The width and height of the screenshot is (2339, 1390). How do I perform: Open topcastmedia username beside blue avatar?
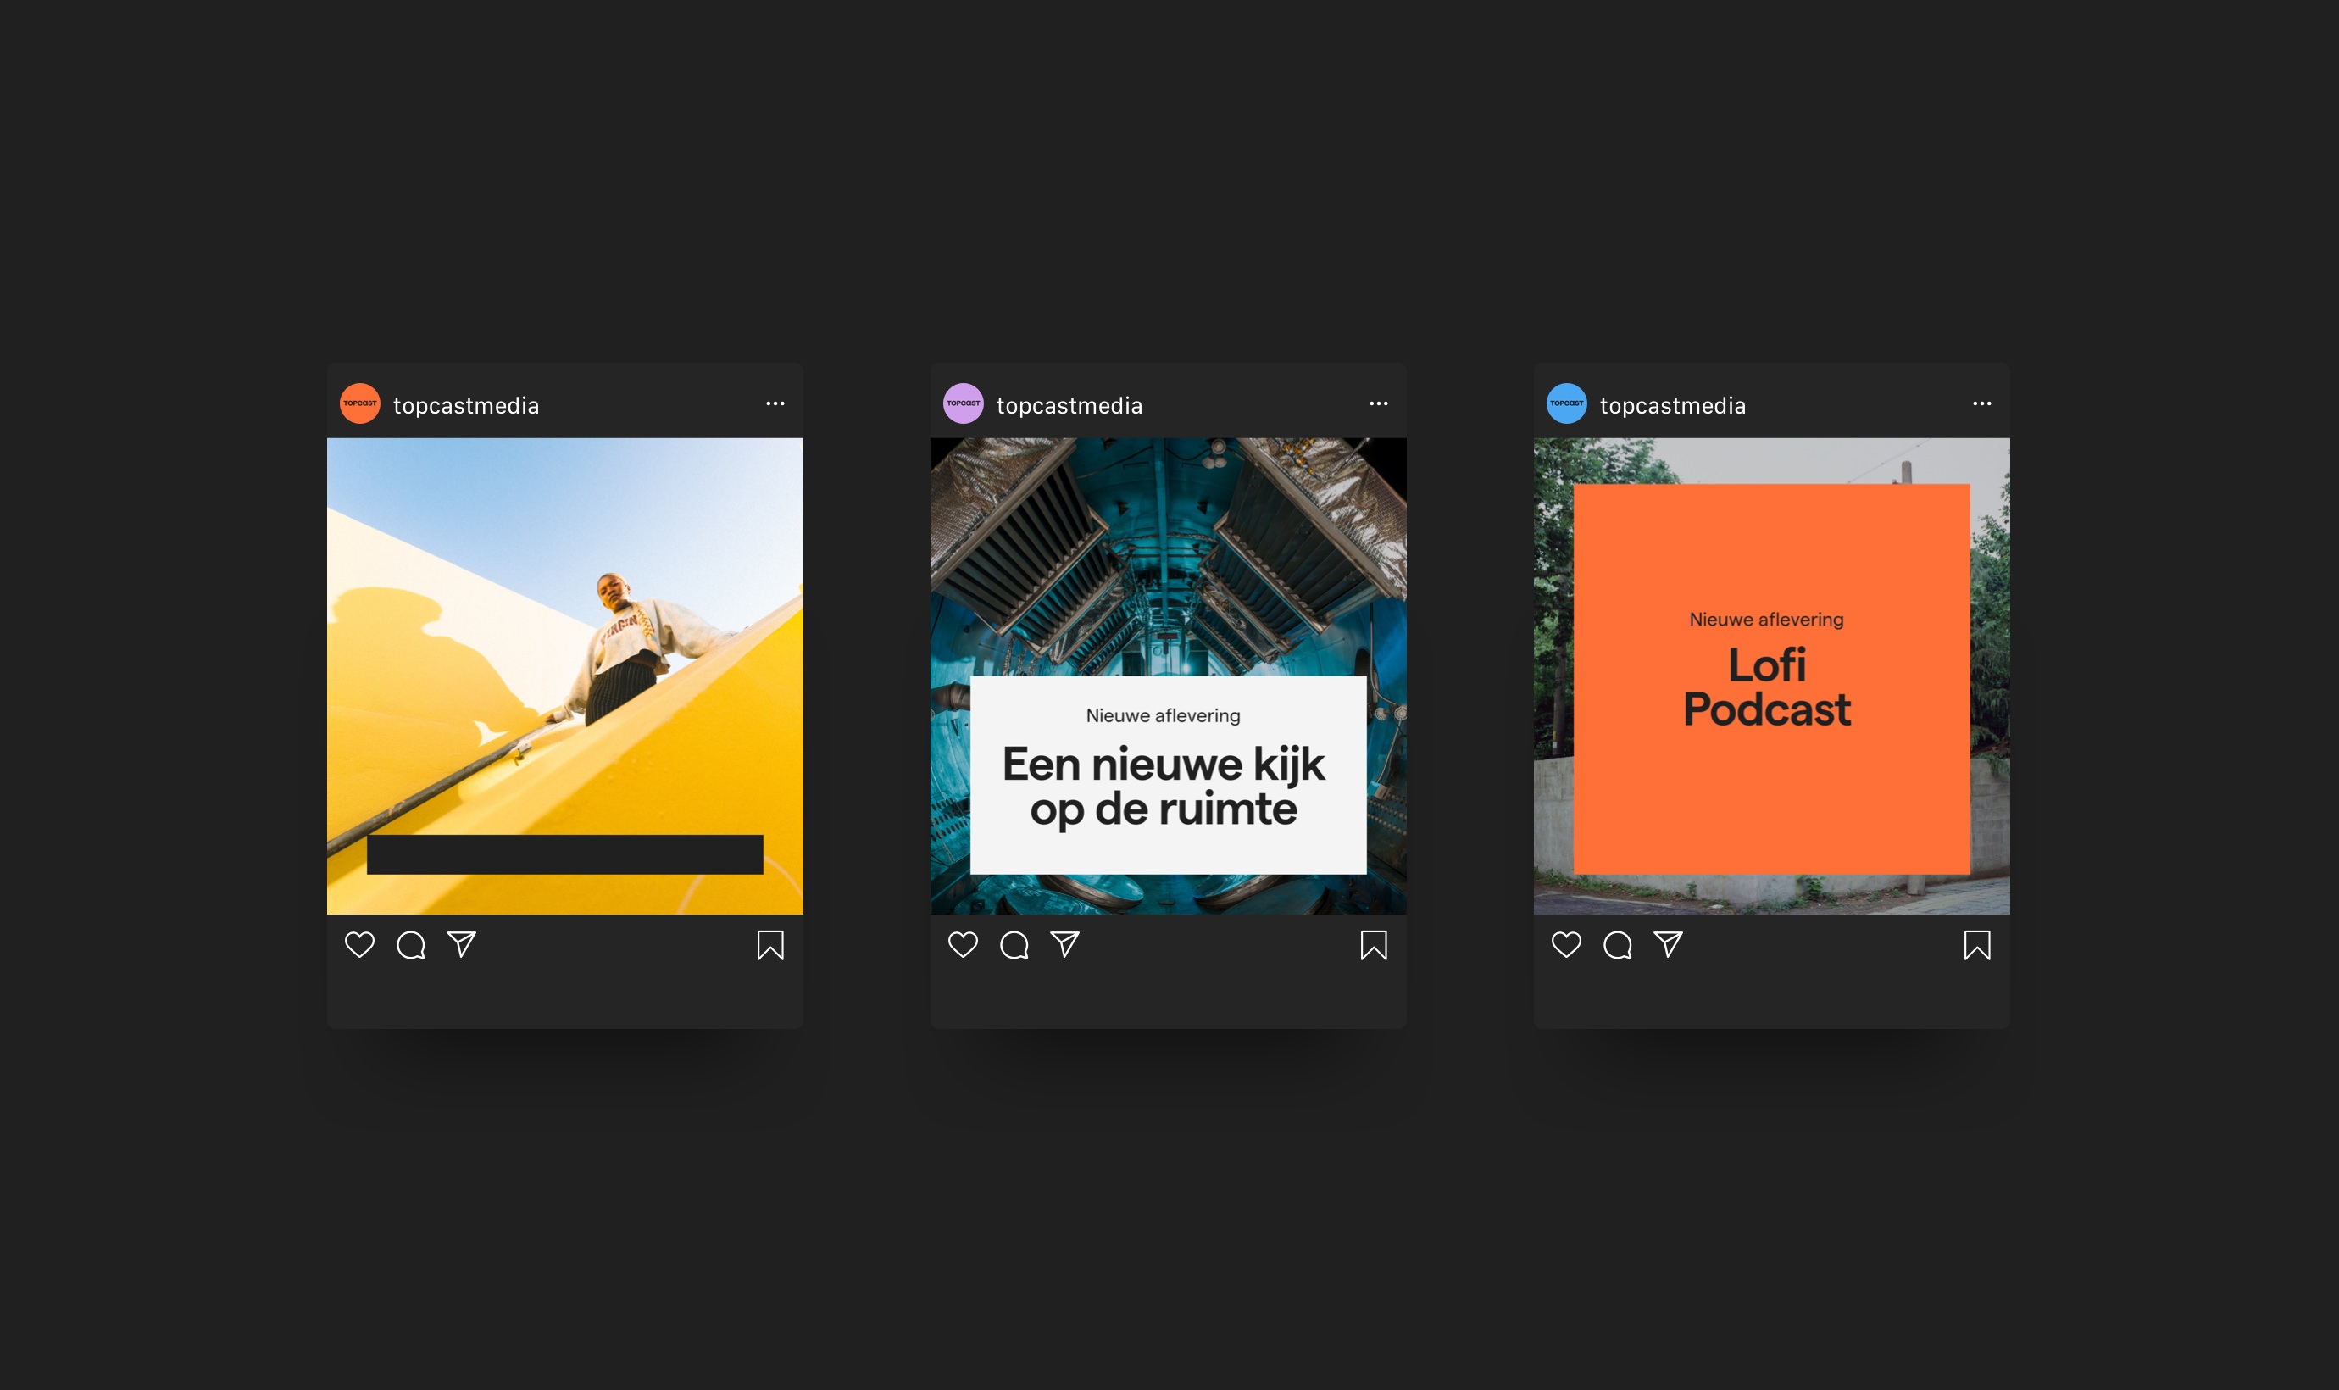1672,406
